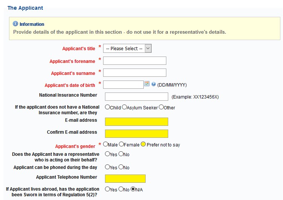
Task: Select N/A for Regulation 5(2) sworn question
Action: (x=133, y=189)
